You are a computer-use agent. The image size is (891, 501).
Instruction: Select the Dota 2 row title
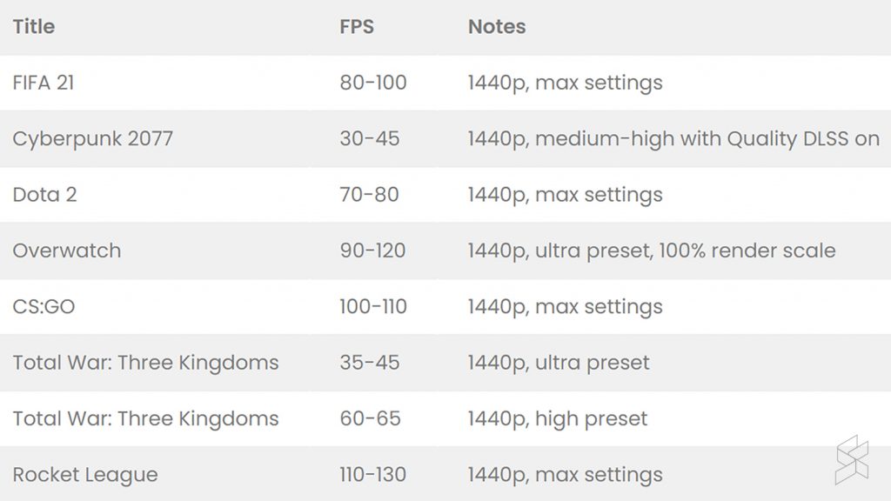point(45,195)
